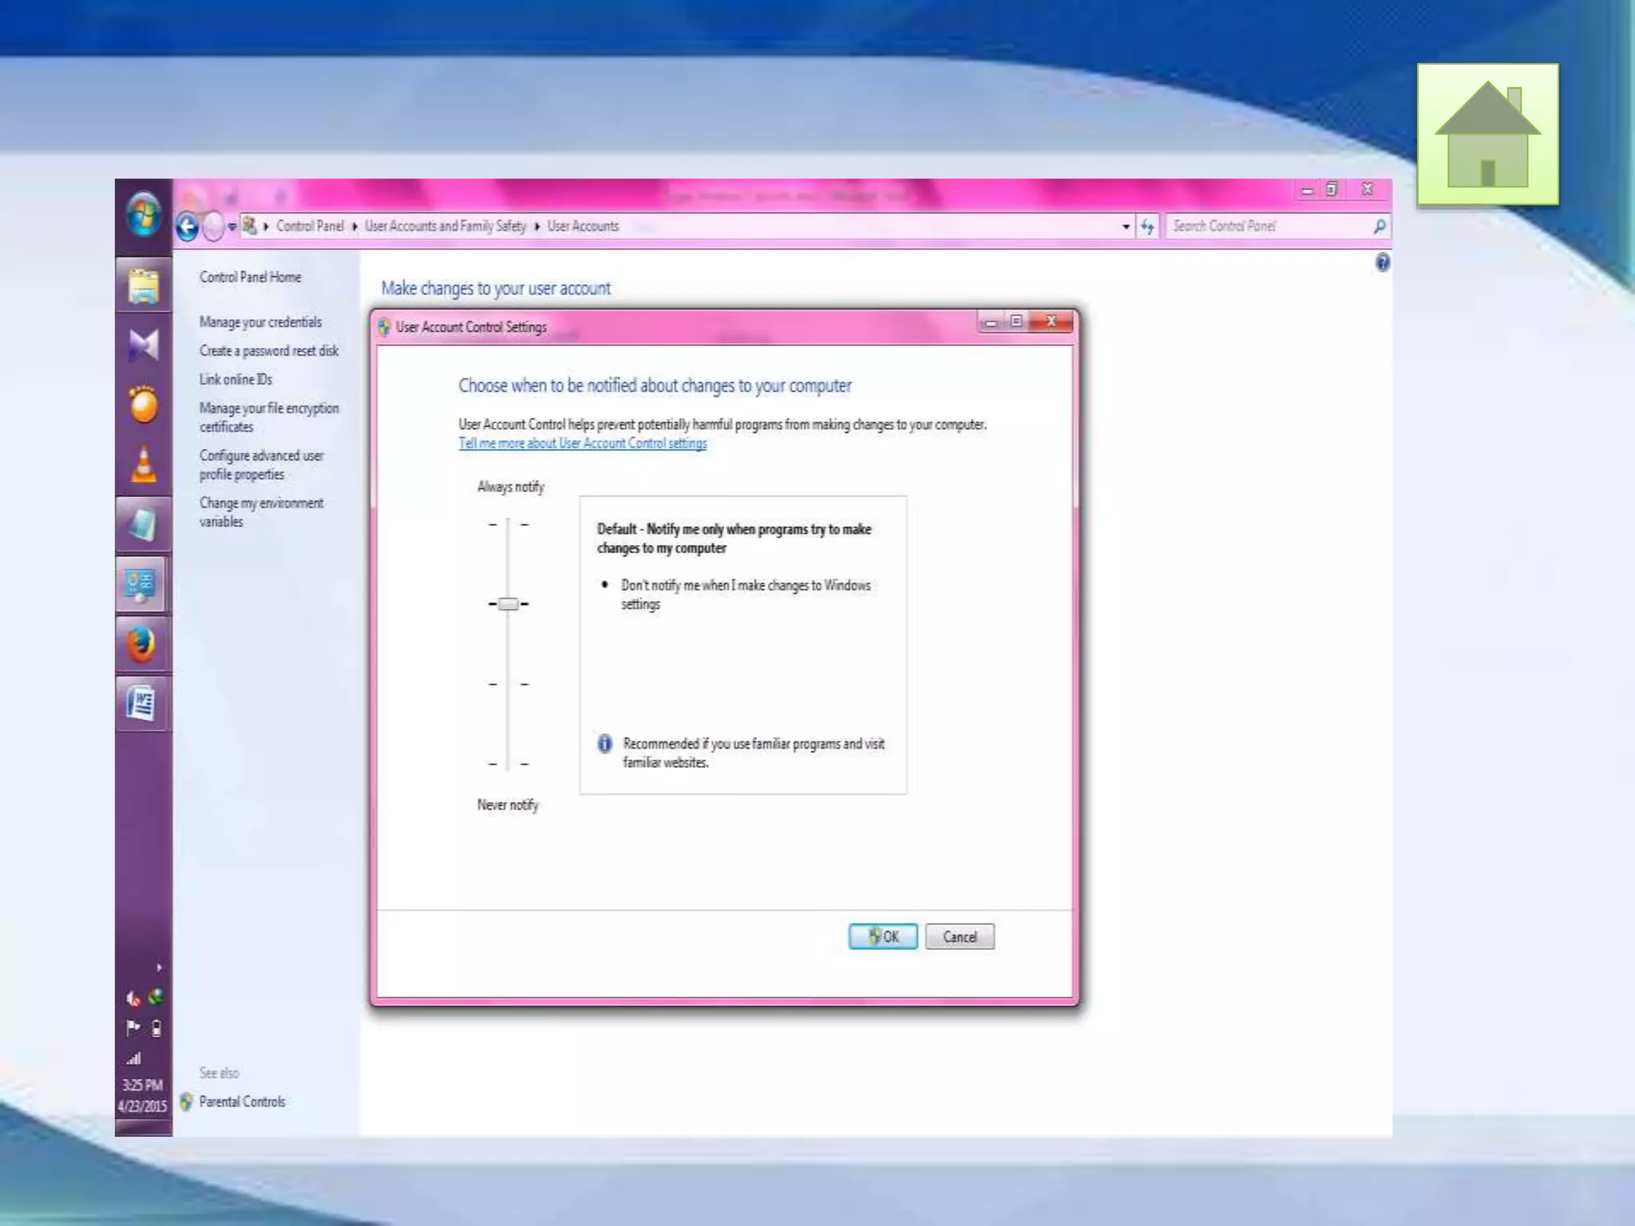This screenshot has height=1226, width=1635.
Task: Close the User Account Control Settings dialog
Action: pos(1051,321)
